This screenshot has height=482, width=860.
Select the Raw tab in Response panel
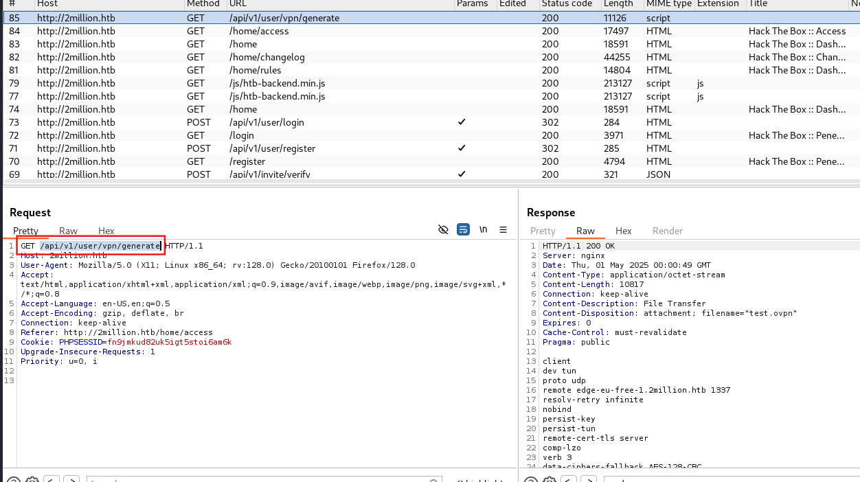586,231
